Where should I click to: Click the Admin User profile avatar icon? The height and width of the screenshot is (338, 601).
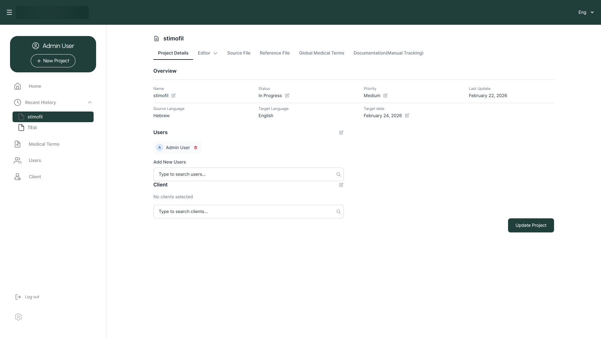pos(36,46)
